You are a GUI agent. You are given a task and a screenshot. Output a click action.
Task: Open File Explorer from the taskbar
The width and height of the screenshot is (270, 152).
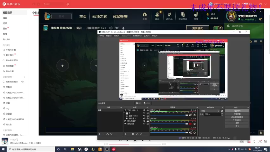coord(72,149)
